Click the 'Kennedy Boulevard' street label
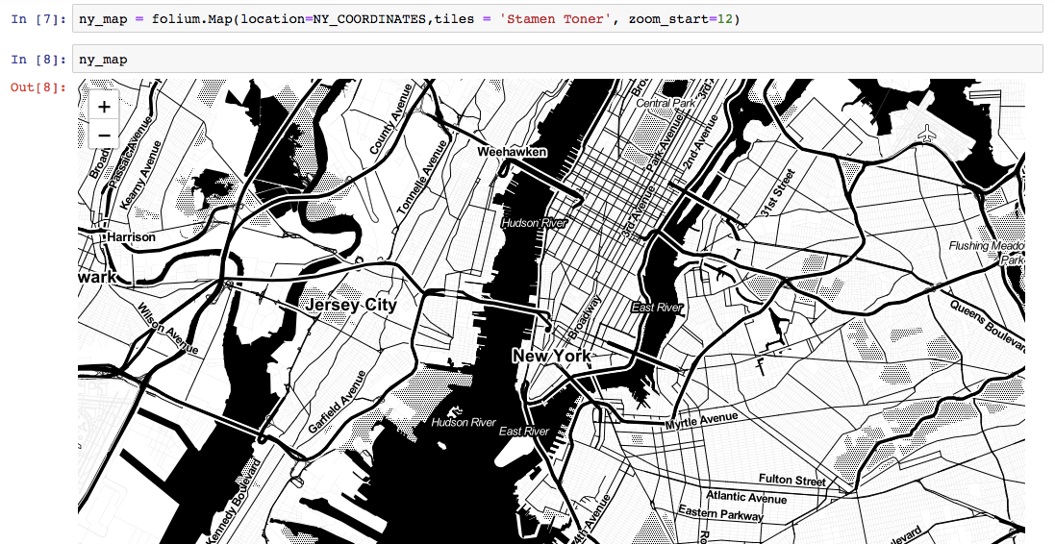The height and width of the screenshot is (544, 1055). (233, 502)
